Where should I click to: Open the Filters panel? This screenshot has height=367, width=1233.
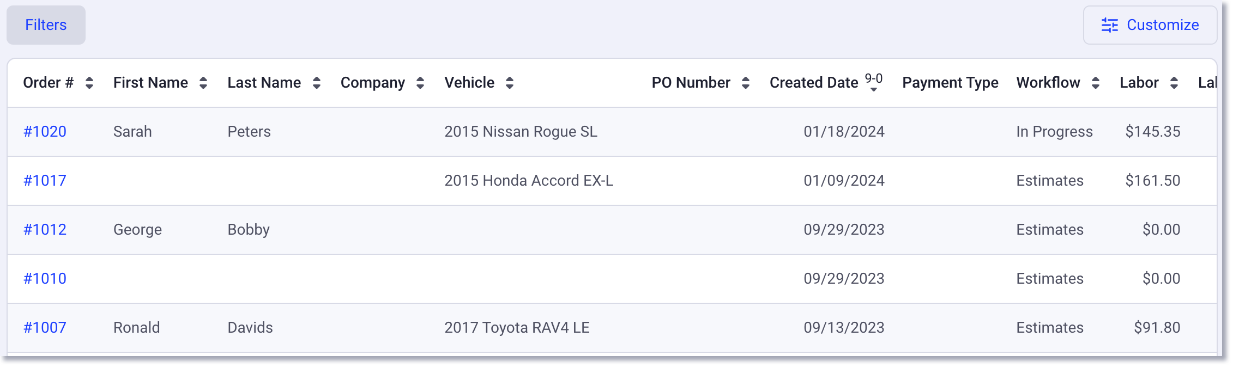click(46, 25)
